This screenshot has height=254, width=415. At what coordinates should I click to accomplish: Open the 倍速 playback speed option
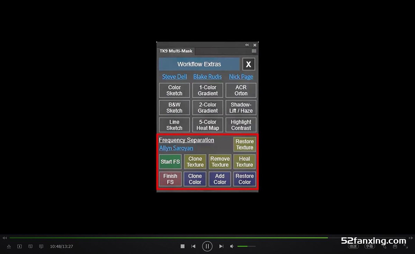coord(353,246)
